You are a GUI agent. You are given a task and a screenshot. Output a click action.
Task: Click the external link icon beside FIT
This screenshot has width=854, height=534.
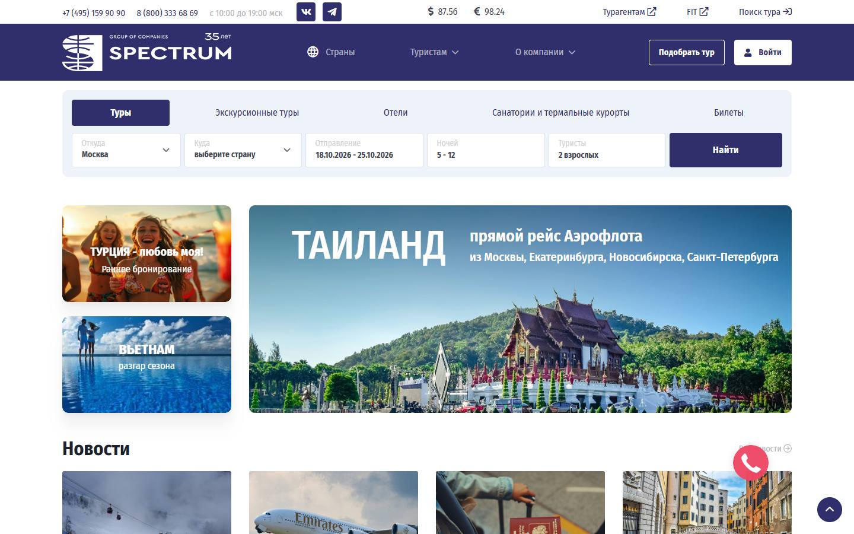(704, 12)
